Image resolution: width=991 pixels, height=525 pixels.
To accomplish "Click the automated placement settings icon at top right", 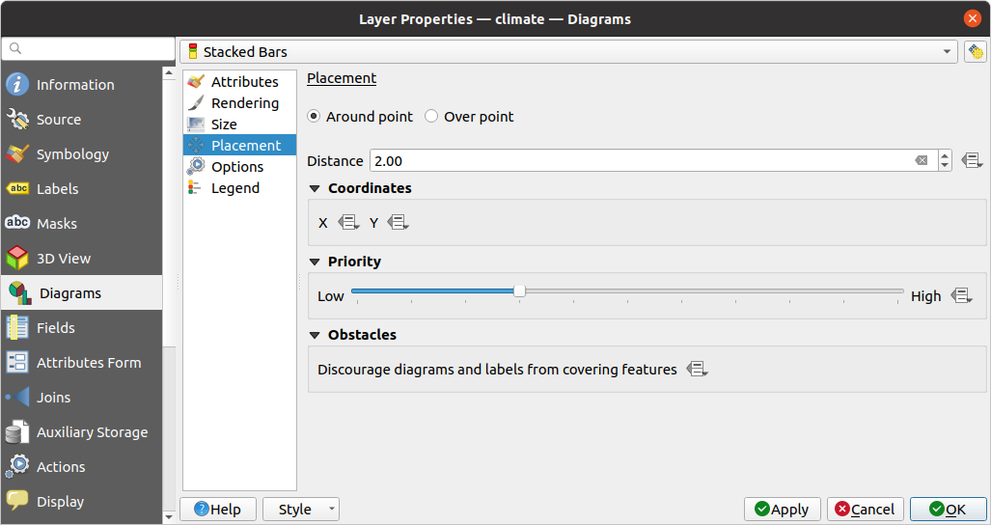I will 975,52.
